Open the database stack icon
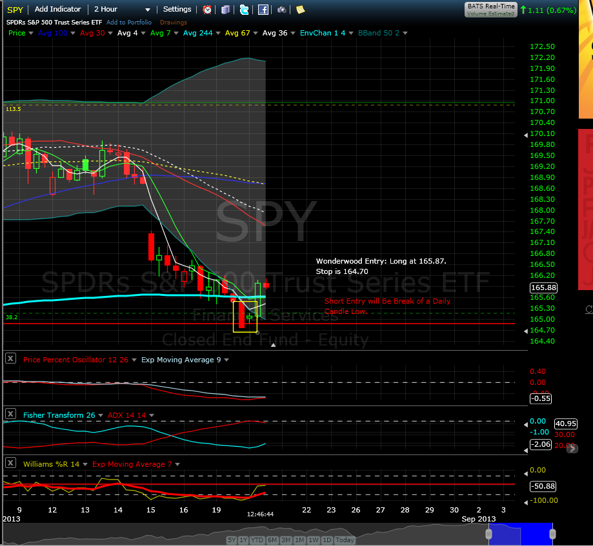This screenshot has height=546, width=593. 225,10
